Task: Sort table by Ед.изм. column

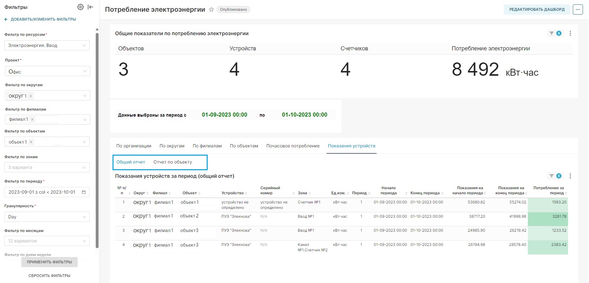Action: 348,193
